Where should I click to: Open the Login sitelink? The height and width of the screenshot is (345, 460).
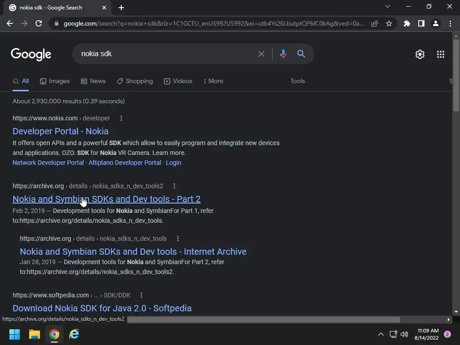click(x=173, y=163)
